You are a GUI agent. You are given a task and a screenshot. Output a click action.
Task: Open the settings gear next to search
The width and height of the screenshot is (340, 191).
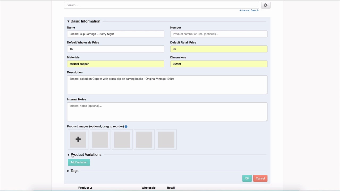(x=266, y=5)
